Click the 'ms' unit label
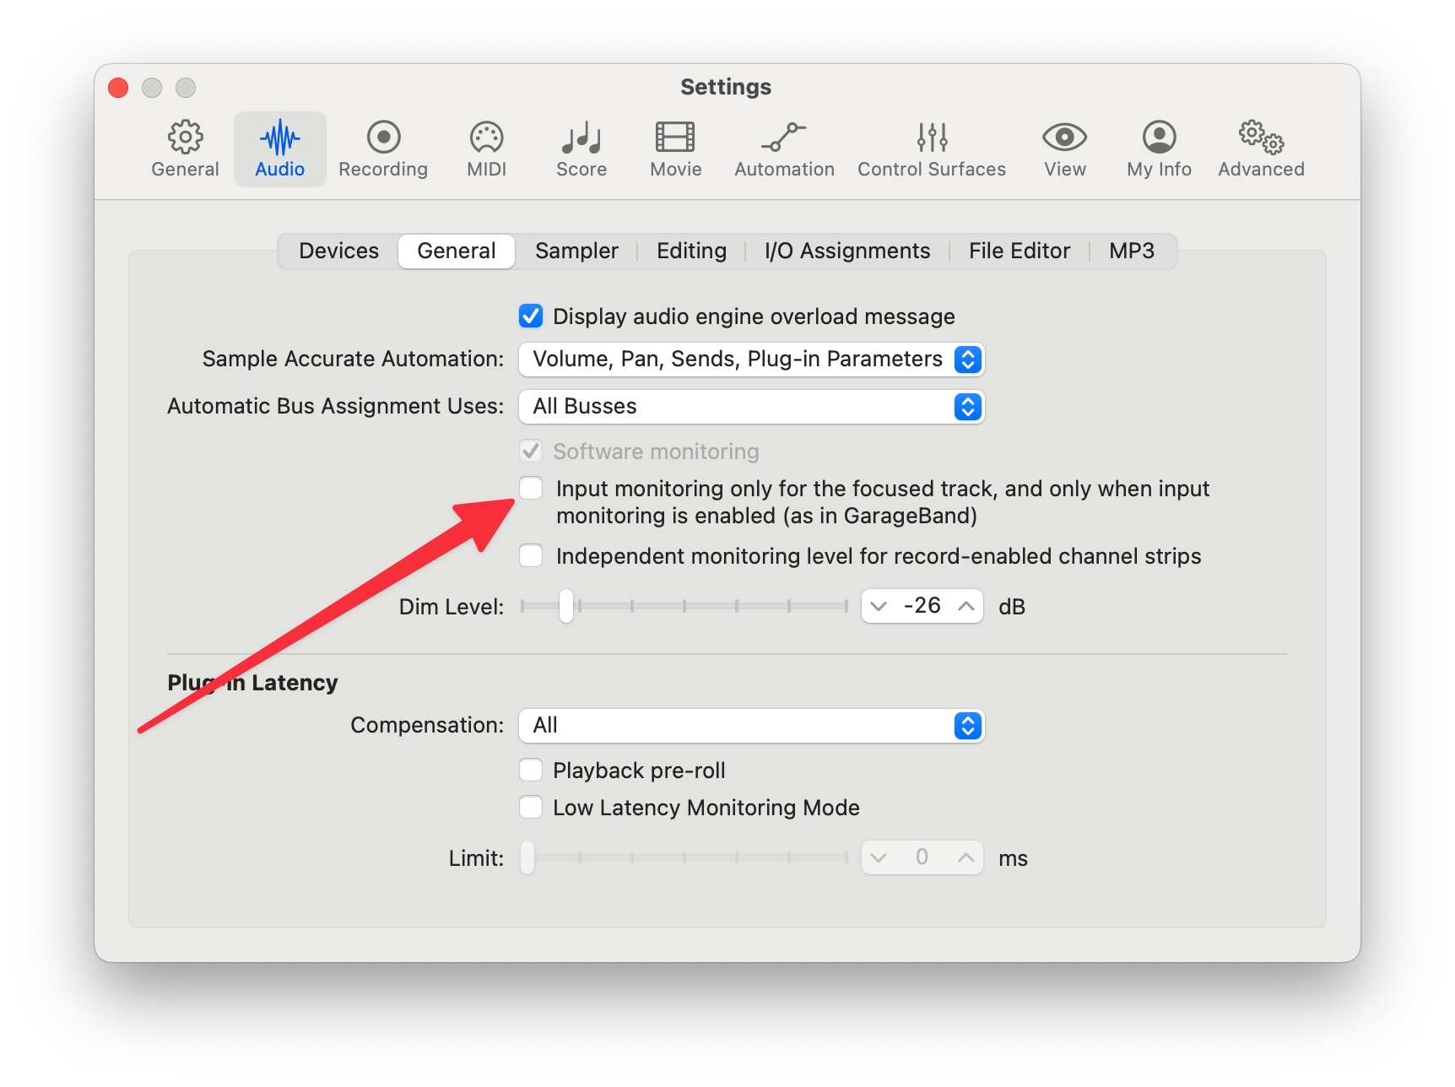This screenshot has height=1087, width=1455. [x=1013, y=859]
